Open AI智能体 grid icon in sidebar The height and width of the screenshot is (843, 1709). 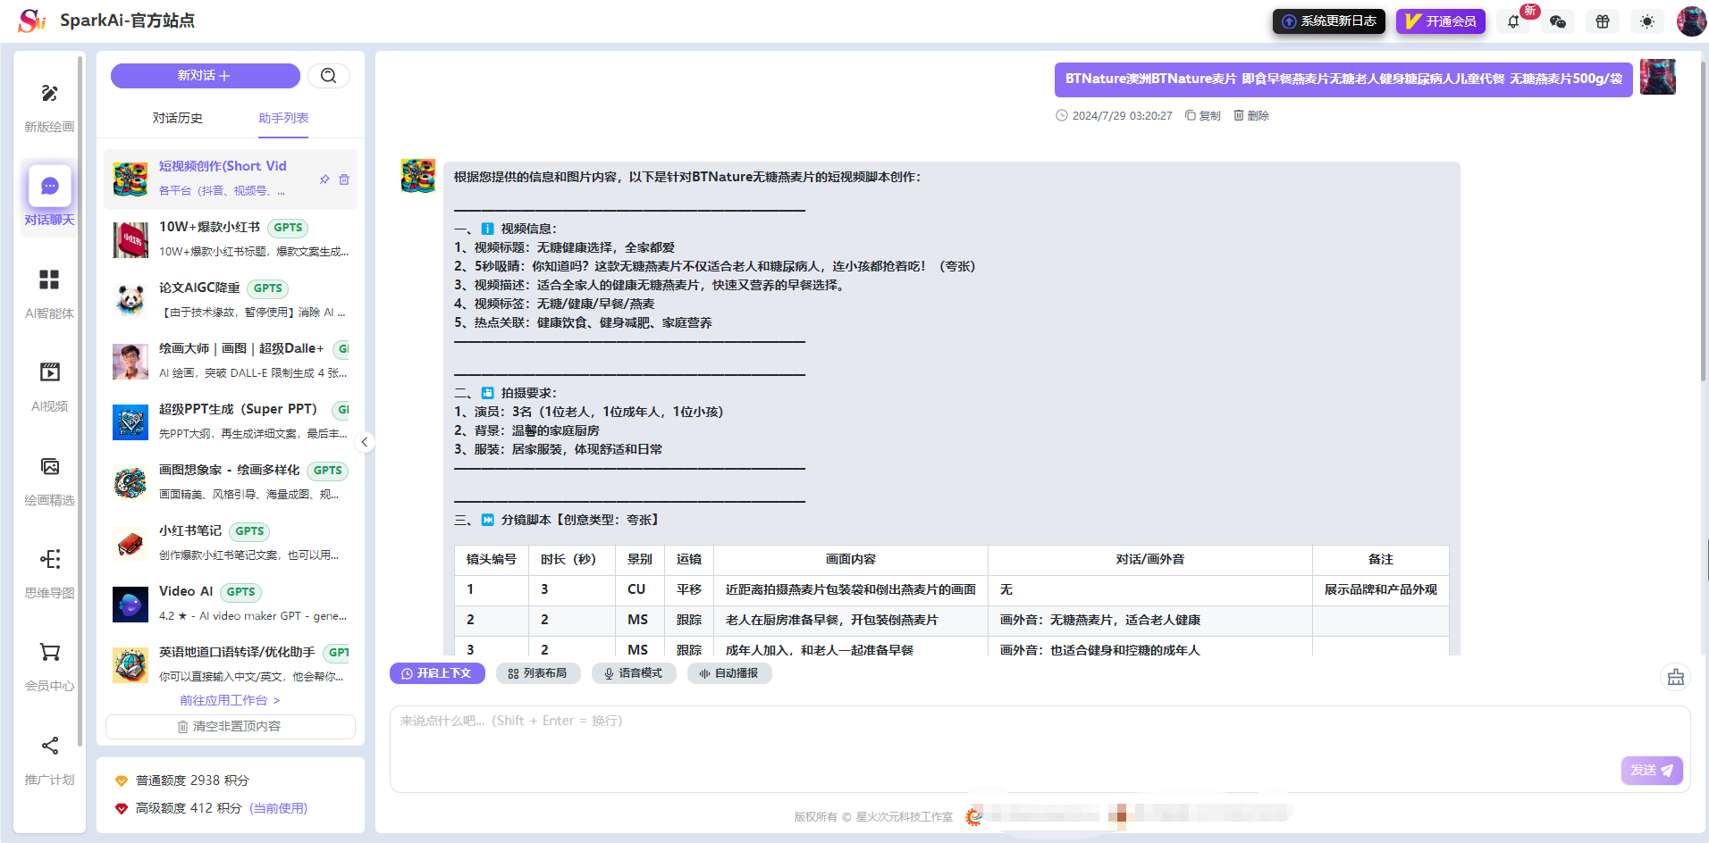[x=49, y=280]
